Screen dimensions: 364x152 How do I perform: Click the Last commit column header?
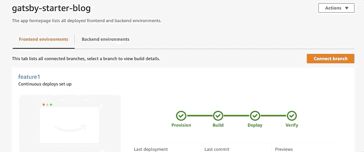[217, 149]
